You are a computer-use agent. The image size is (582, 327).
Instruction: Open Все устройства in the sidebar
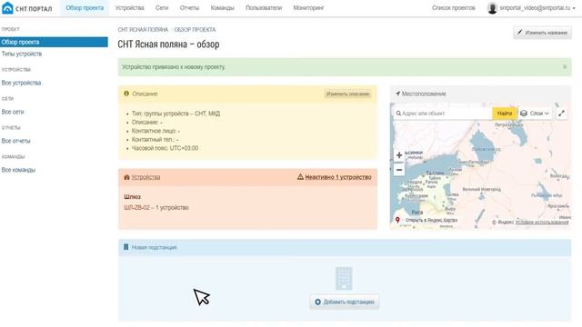pyautogui.click(x=21, y=83)
